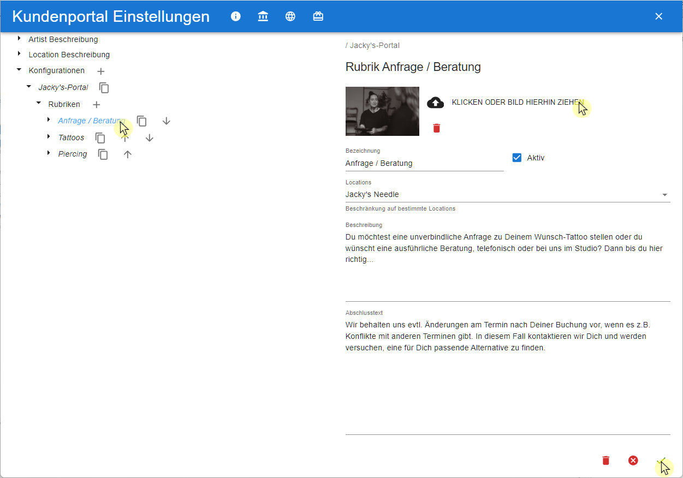The image size is (683, 478).
Task: Close the Kundenportal Einstellungen dialog
Action: (x=659, y=16)
